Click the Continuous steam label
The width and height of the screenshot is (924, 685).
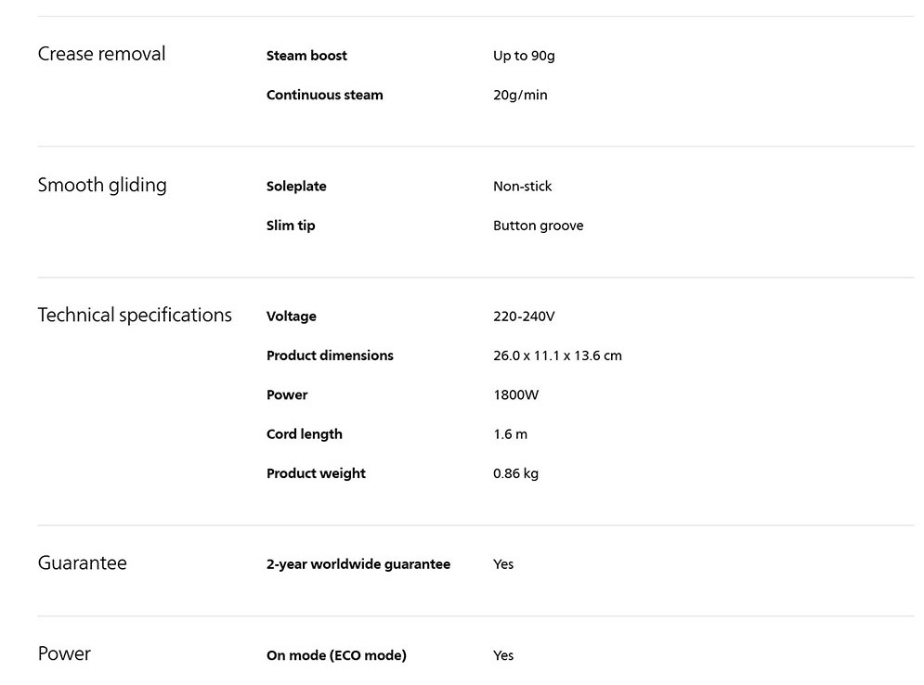325,95
